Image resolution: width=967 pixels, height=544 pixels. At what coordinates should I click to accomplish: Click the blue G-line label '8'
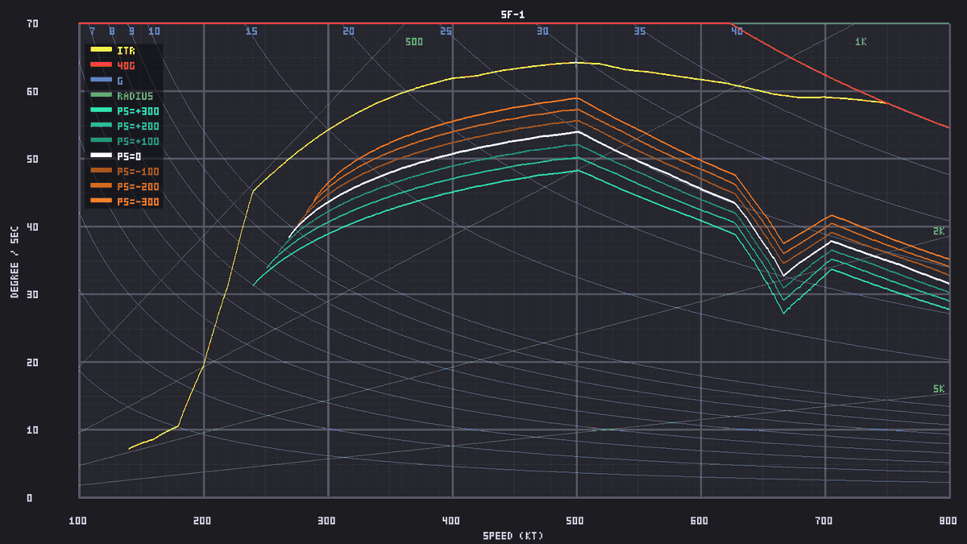[112, 31]
